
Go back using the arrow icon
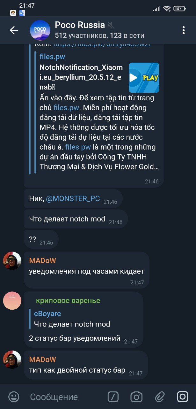coord(14,30)
